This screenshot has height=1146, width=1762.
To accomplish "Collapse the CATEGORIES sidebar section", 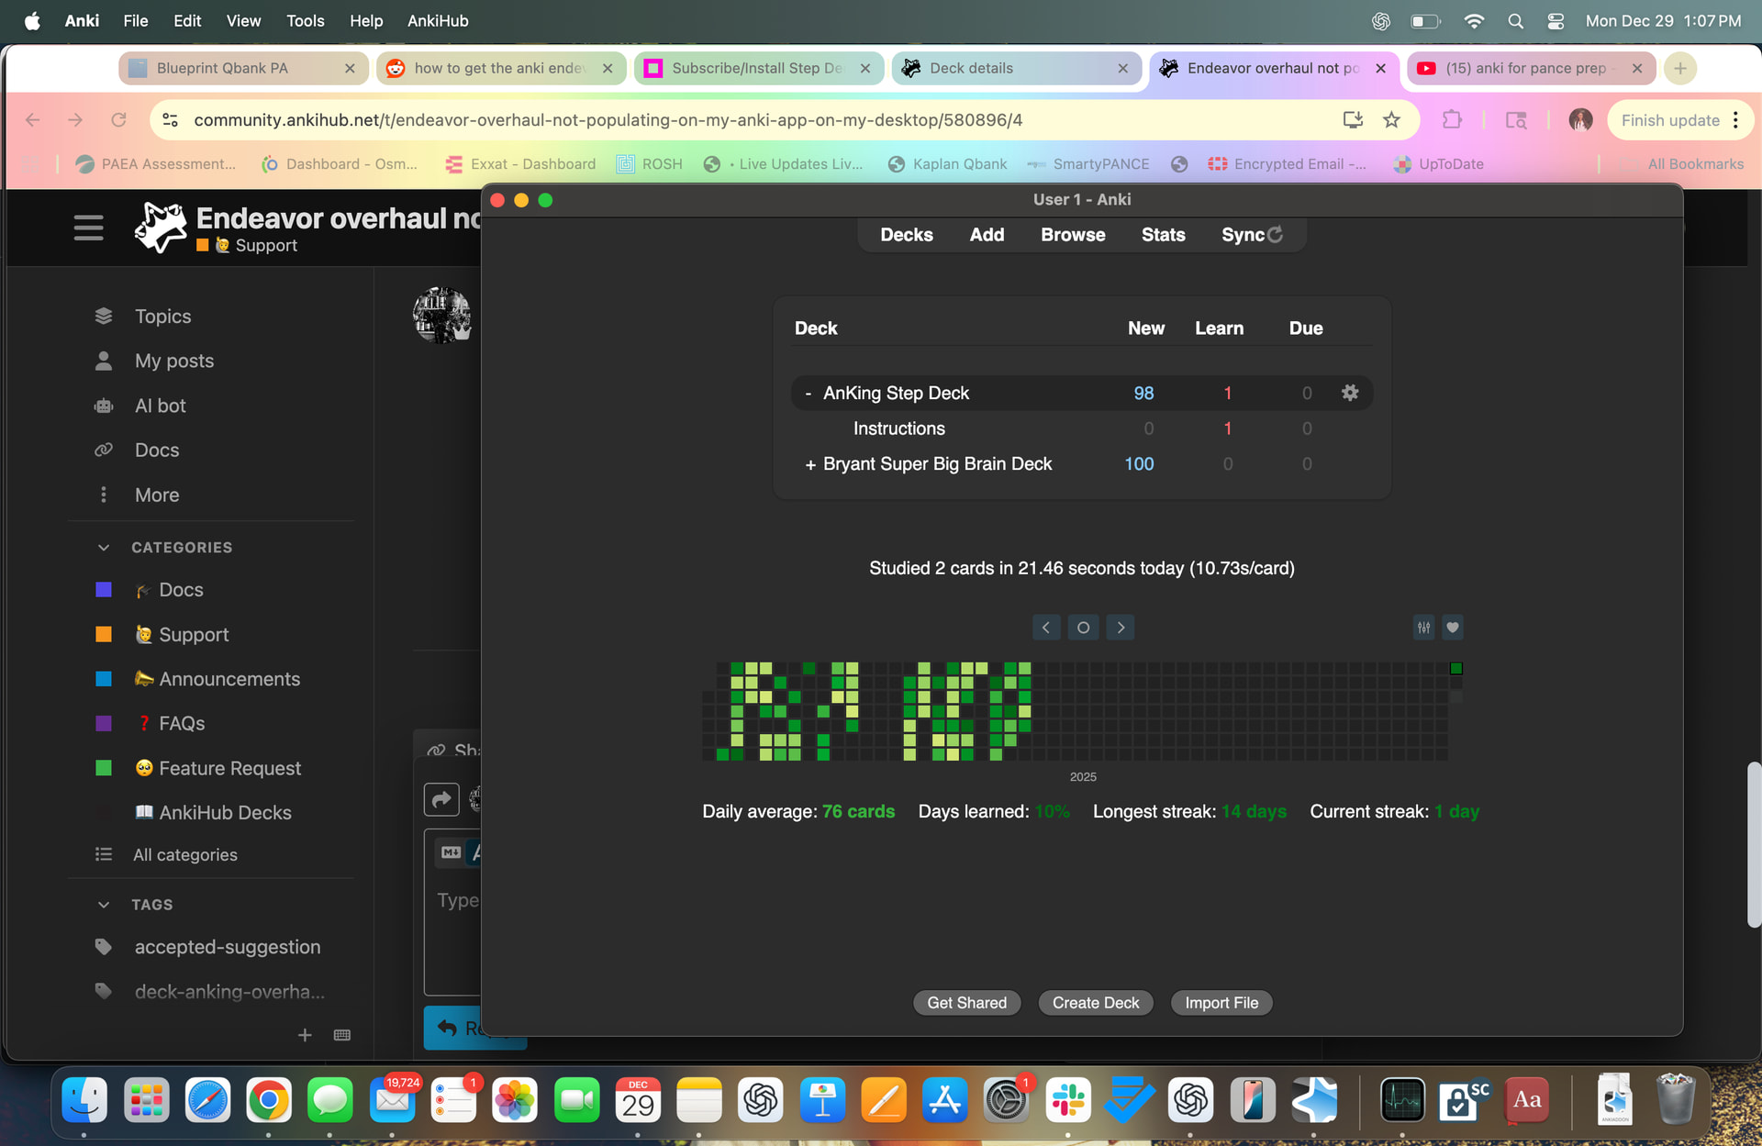I will tap(104, 547).
